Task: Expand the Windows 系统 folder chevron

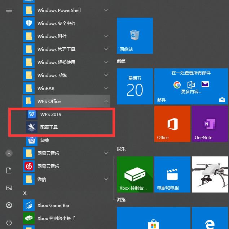Action: click(106, 75)
